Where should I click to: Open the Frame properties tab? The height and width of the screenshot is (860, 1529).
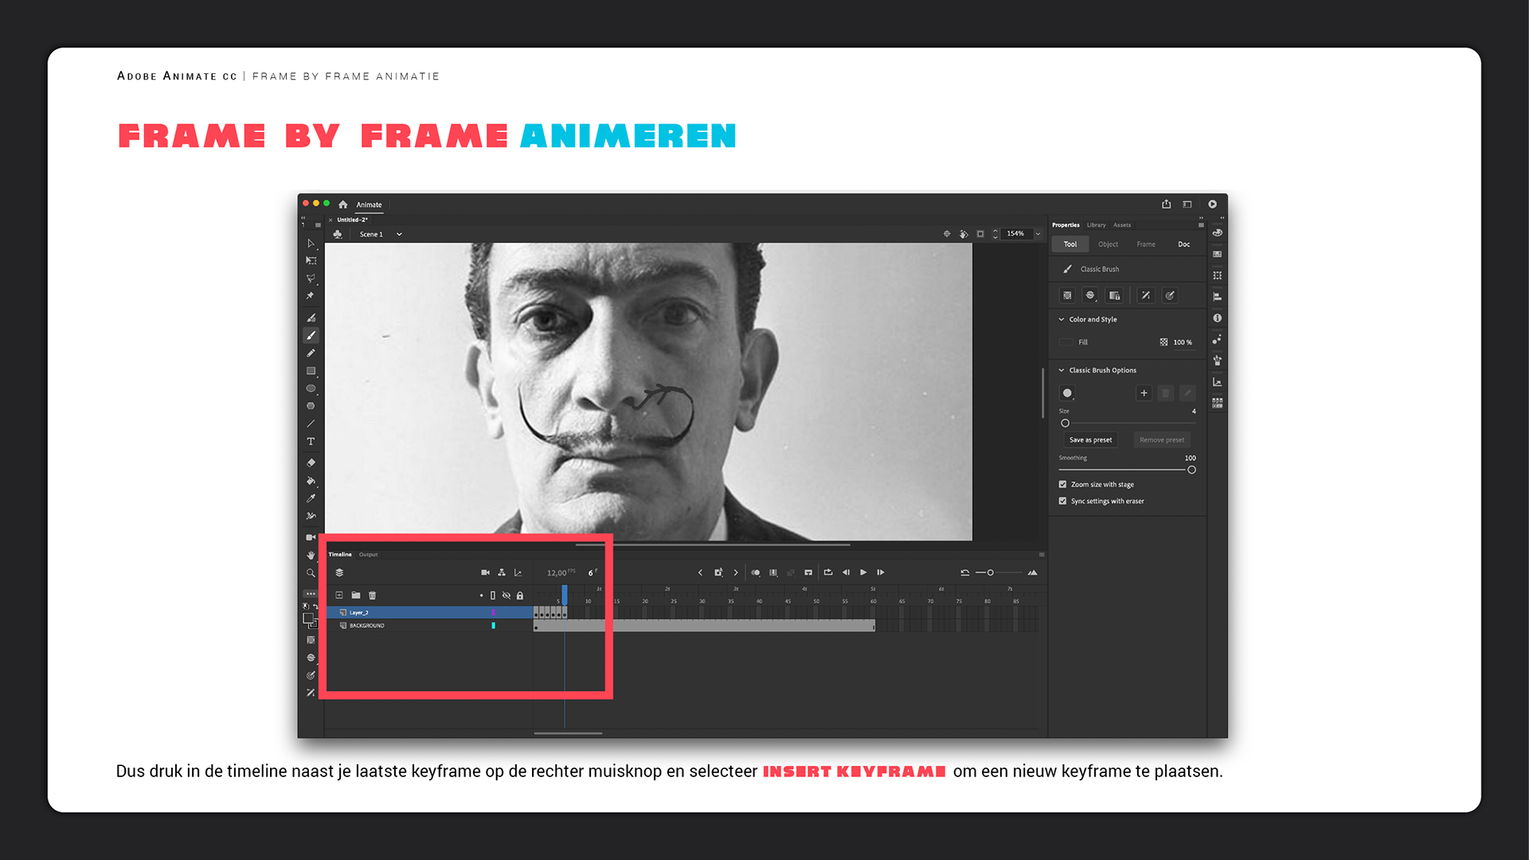coord(1145,244)
